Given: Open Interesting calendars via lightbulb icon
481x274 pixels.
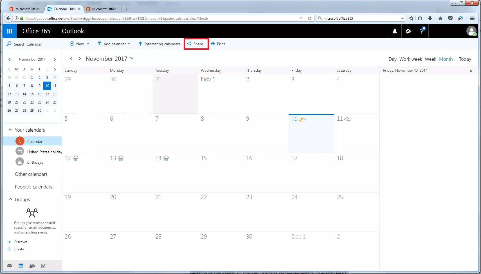Looking at the screenshot, I should tap(140, 44).
